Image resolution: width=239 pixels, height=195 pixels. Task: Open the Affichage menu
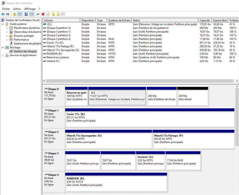pos(30,9)
